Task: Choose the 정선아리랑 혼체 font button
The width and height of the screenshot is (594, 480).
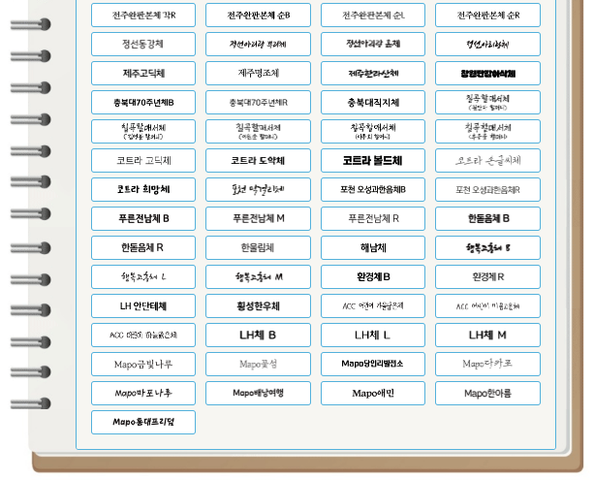Action: 373,44
